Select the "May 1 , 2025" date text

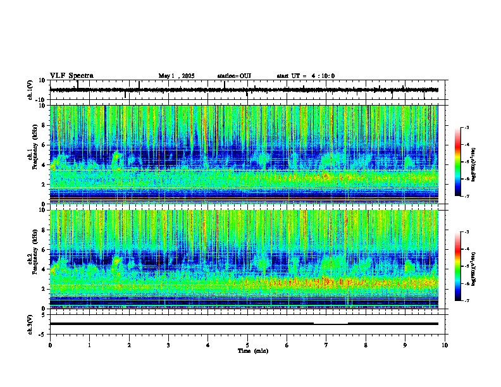click(176, 76)
